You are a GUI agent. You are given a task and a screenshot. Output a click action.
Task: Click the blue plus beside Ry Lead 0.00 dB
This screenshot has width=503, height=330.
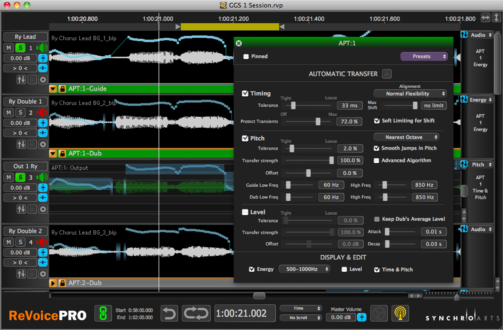pos(43,58)
